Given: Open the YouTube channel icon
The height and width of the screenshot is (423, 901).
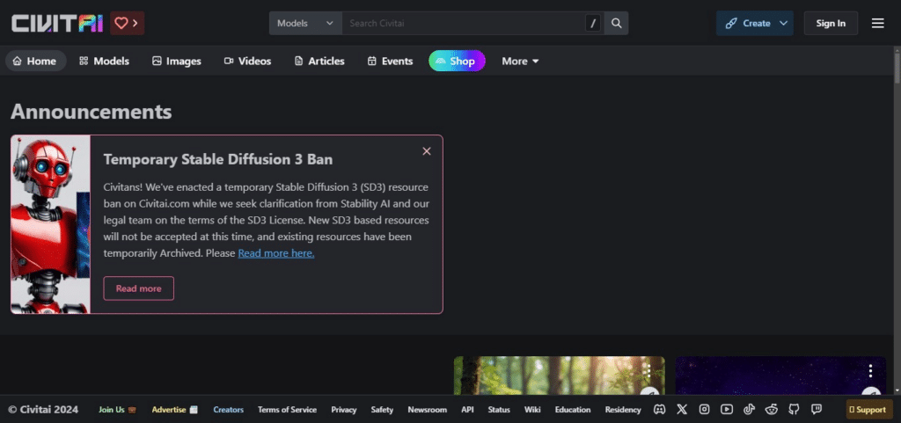Looking at the screenshot, I should pyautogui.click(x=727, y=409).
